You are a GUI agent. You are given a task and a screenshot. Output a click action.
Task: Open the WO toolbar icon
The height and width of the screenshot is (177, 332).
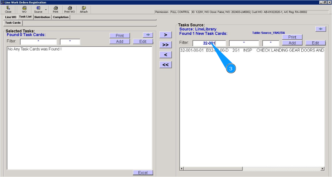pos(24,9)
